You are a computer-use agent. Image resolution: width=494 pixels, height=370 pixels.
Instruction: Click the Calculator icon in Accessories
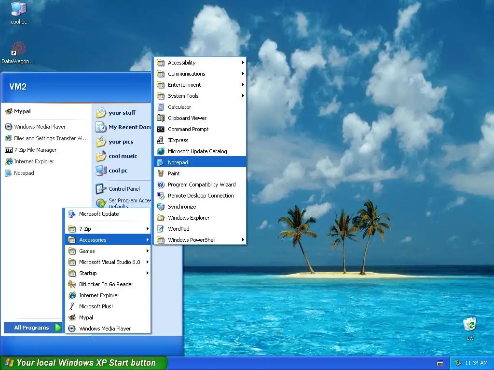point(161,107)
